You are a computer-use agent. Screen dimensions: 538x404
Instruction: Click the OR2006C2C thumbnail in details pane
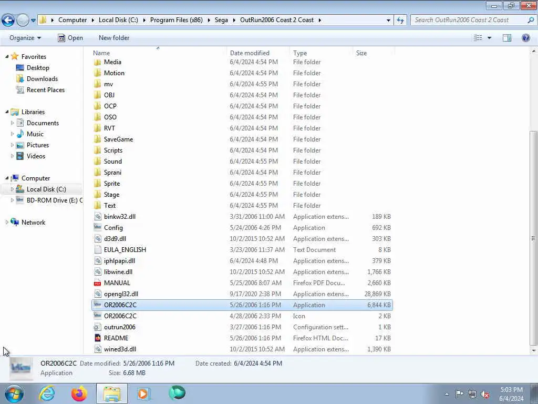pyautogui.click(x=21, y=368)
